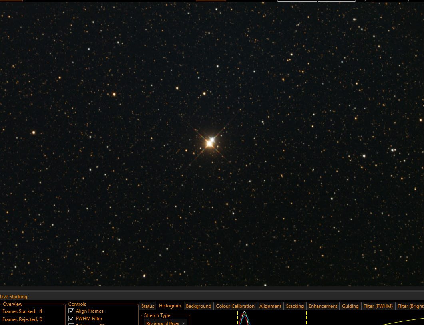Open the Colour Calibration tab
Viewport: 424px width, 325px height.
pos(235,306)
